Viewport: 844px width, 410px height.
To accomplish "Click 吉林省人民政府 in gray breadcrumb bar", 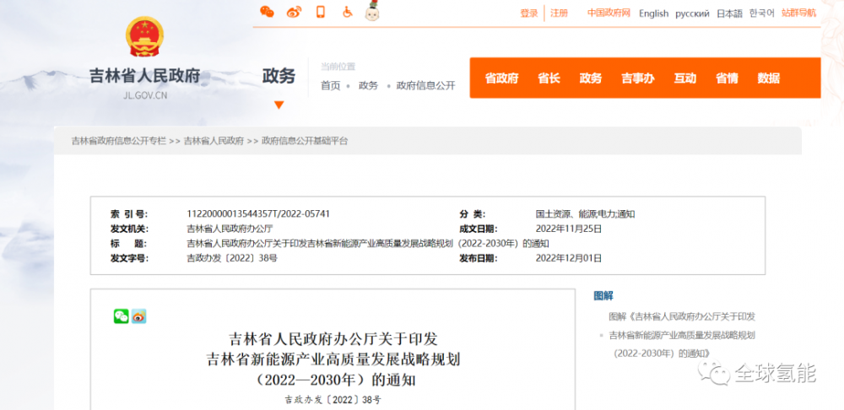I will pos(214,141).
